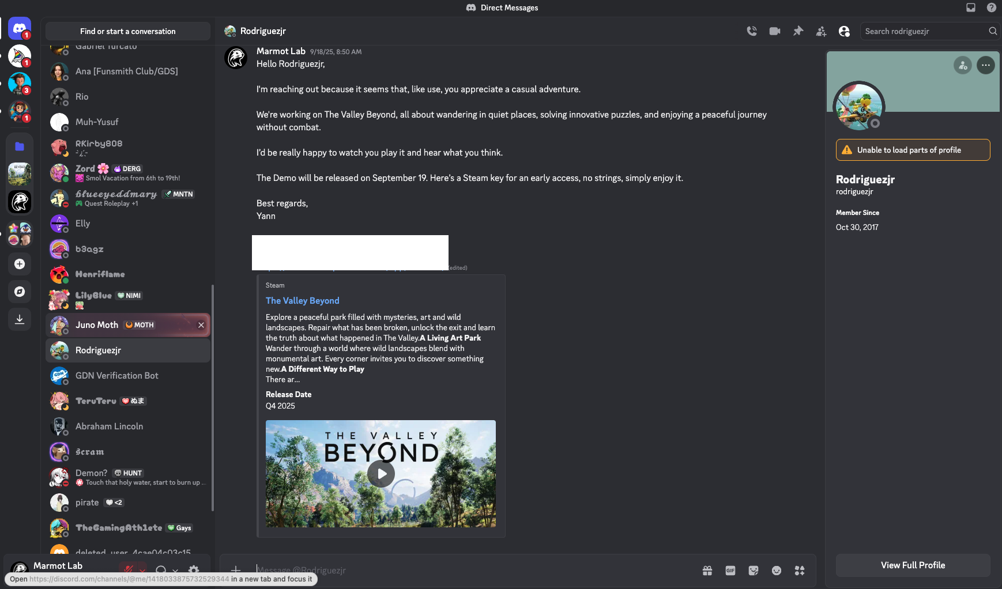This screenshot has height=589, width=1002.
Task: Start a video call icon
Action: [x=775, y=31]
